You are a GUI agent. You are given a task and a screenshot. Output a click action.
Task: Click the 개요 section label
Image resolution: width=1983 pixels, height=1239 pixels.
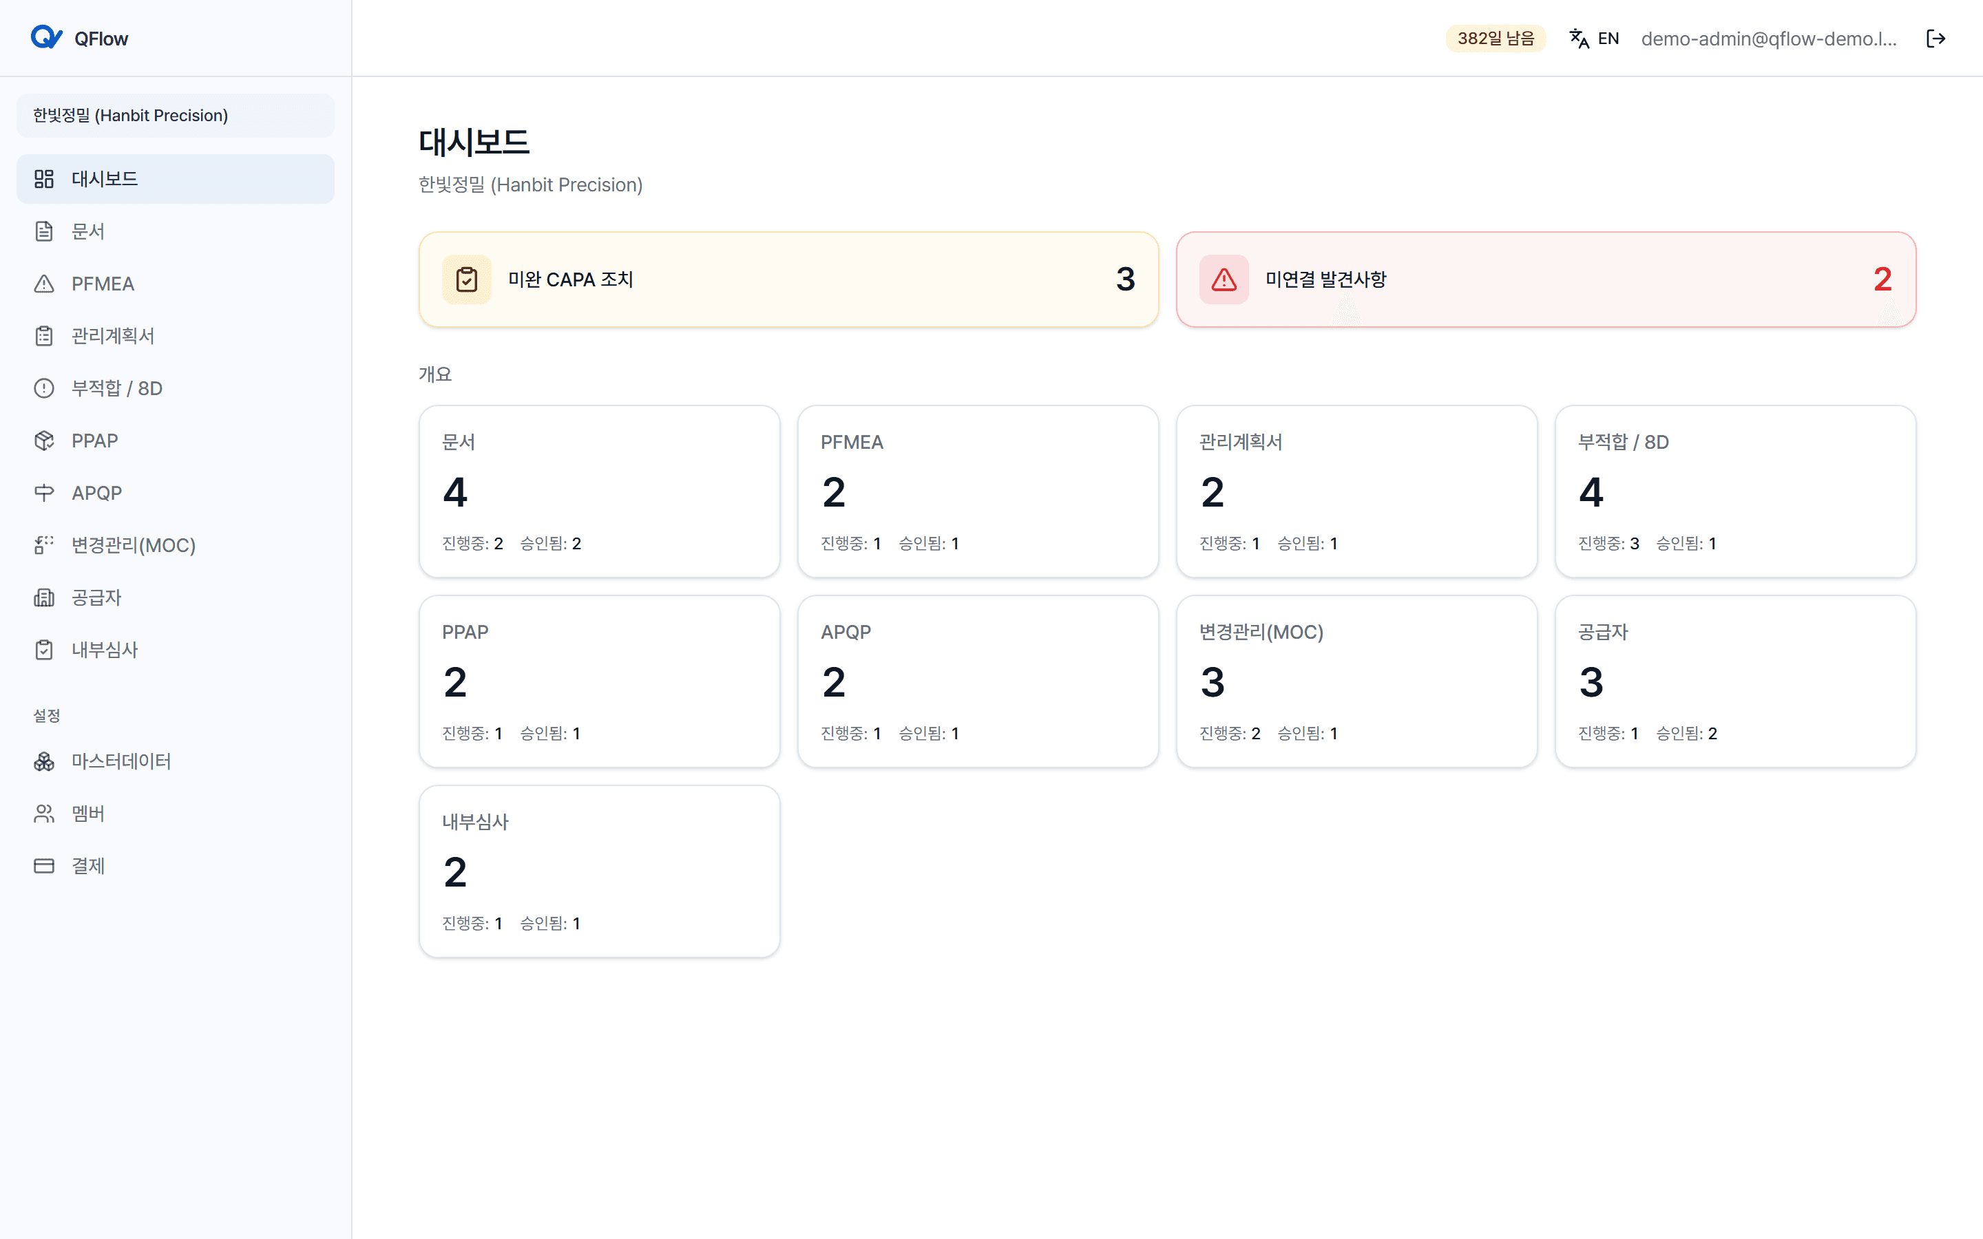click(x=435, y=374)
